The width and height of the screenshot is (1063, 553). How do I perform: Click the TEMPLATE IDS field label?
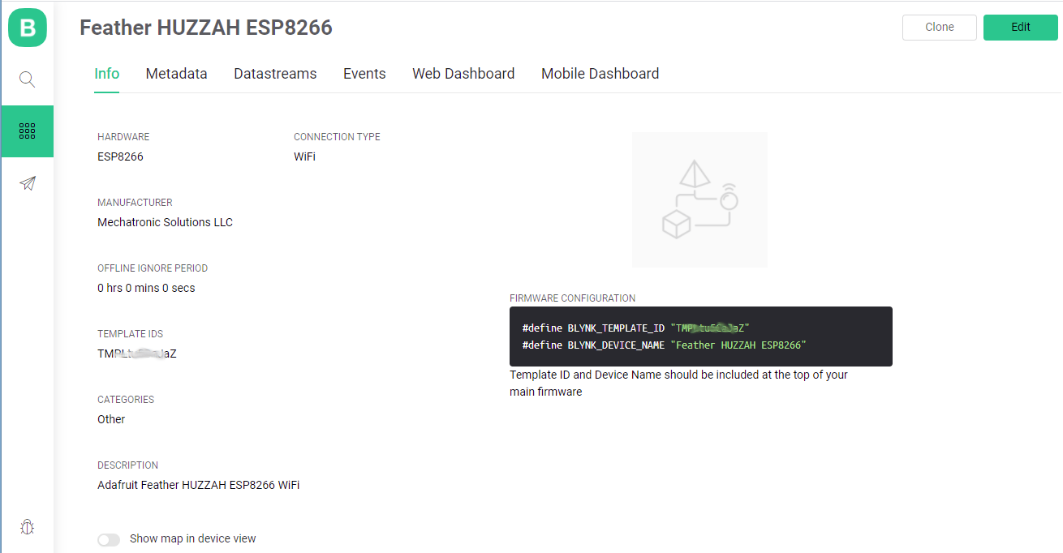click(x=130, y=334)
